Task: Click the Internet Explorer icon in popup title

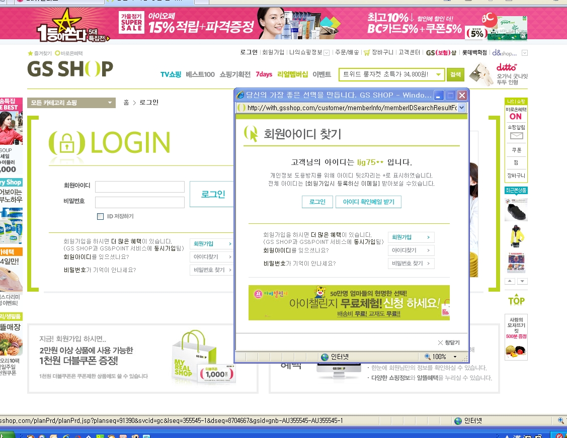Action: pos(240,95)
